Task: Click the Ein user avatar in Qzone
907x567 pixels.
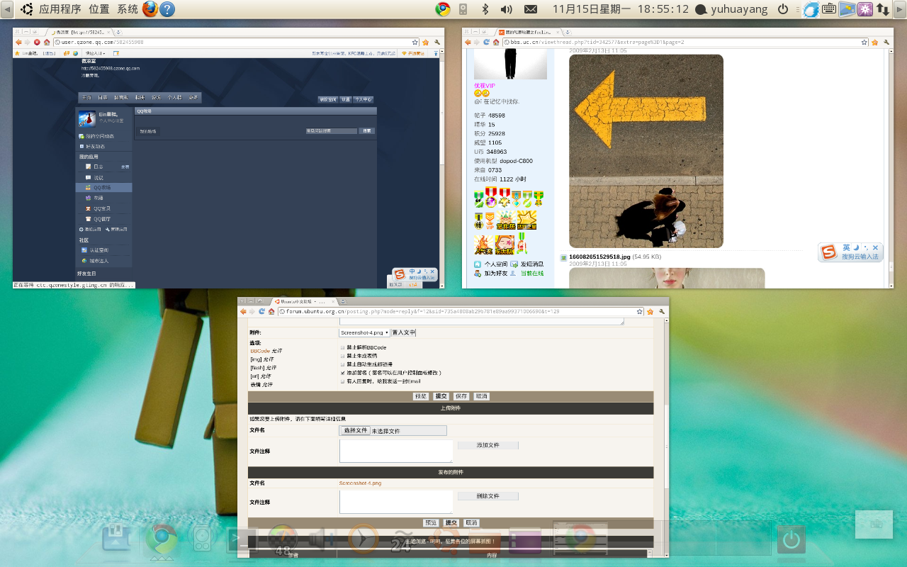Action: click(x=87, y=118)
